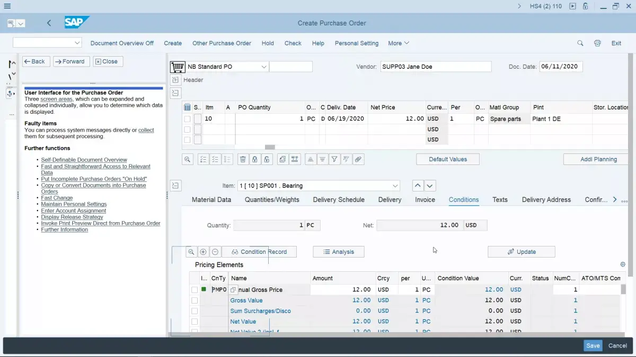Click the delete item trash icon
This screenshot has height=357, width=636.
(243, 159)
